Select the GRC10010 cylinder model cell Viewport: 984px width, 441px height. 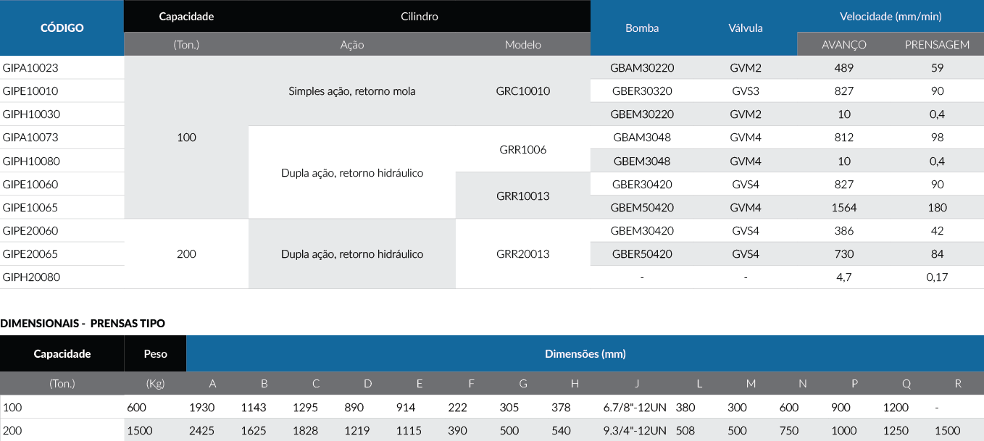(x=522, y=91)
